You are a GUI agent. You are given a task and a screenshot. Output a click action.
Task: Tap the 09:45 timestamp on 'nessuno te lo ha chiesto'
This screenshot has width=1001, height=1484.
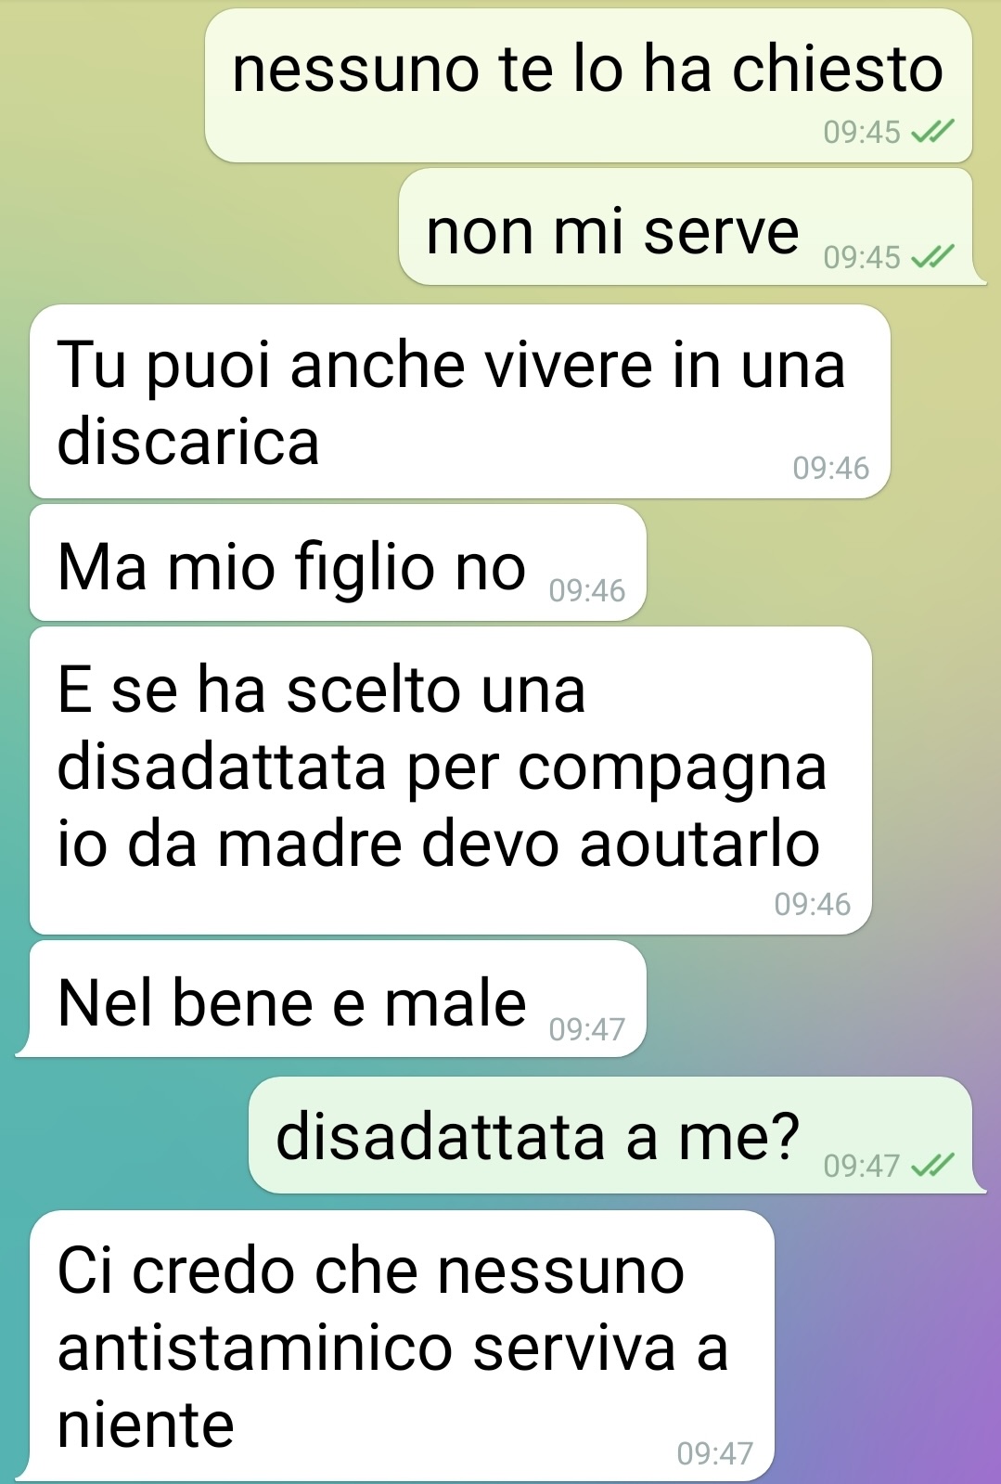tap(862, 133)
